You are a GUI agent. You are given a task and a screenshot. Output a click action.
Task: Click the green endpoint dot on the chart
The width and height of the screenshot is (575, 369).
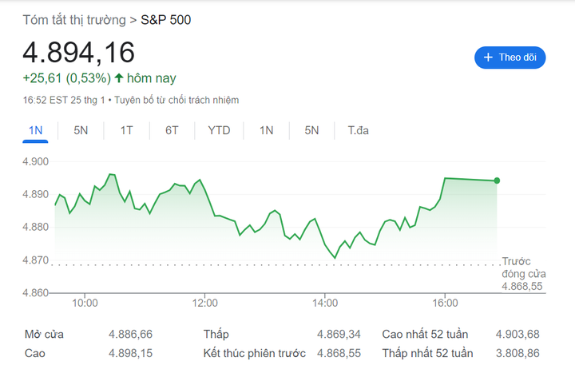(x=497, y=181)
